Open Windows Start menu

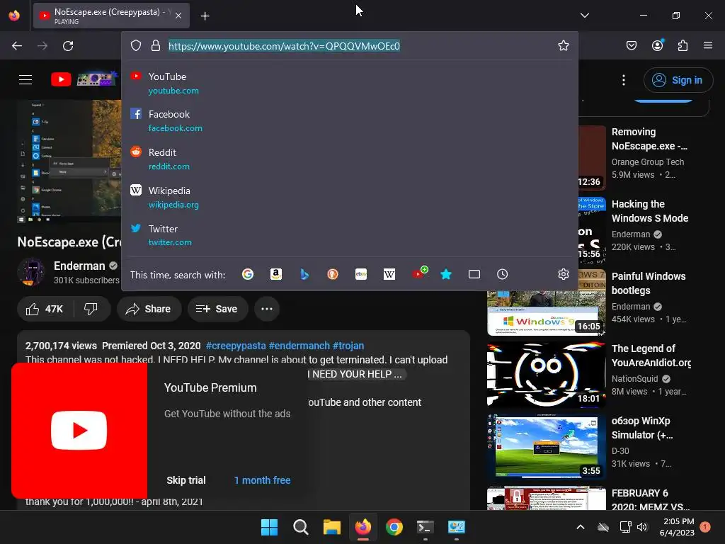[269, 527]
